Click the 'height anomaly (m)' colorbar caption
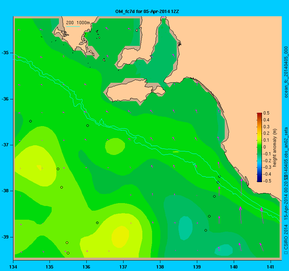The width and height of the screenshot is (289, 271). click(x=275, y=148)
